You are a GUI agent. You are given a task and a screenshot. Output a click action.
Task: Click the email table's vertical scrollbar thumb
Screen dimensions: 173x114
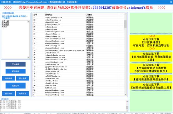pos(125,24)
